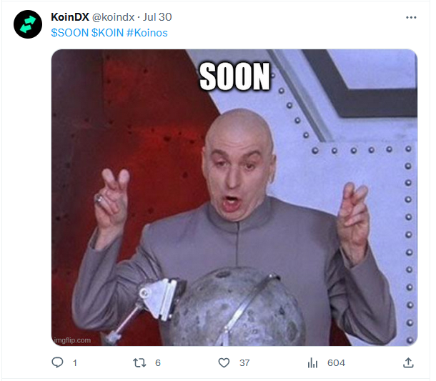Like the tweet with heart icon
436x381 pixels.
tap(224, 363)
